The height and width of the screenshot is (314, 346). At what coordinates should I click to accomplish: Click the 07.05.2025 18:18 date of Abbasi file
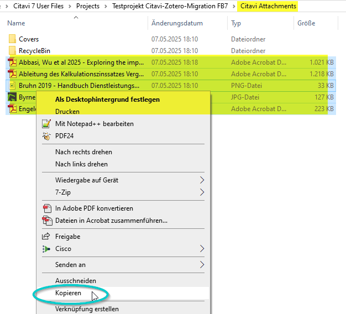(x=175, y=62)
